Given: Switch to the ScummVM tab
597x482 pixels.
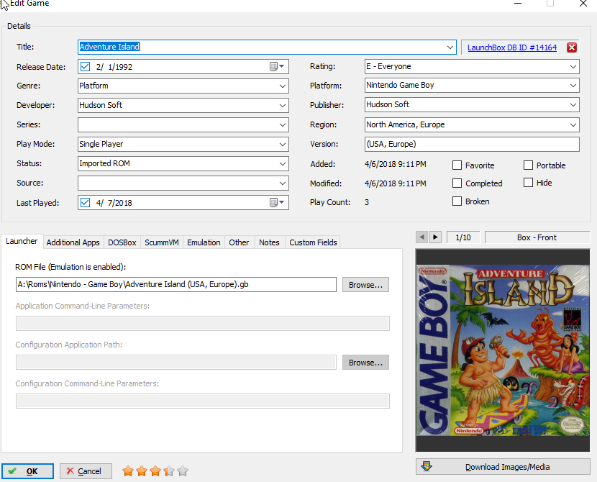Looking at the screenshot, I should click(x=161, y=242).
